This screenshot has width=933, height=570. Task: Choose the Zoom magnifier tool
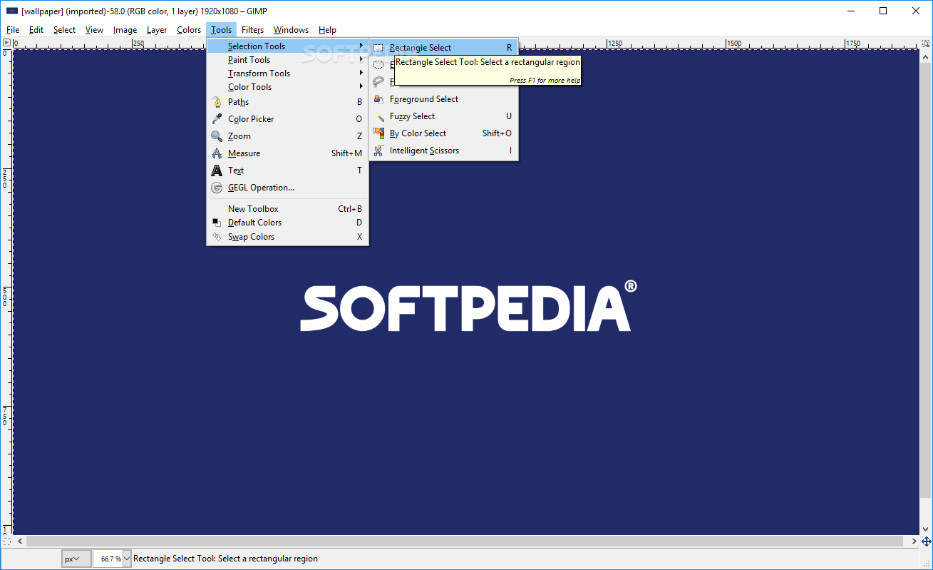pyautogui.click(x=287, y=136)
